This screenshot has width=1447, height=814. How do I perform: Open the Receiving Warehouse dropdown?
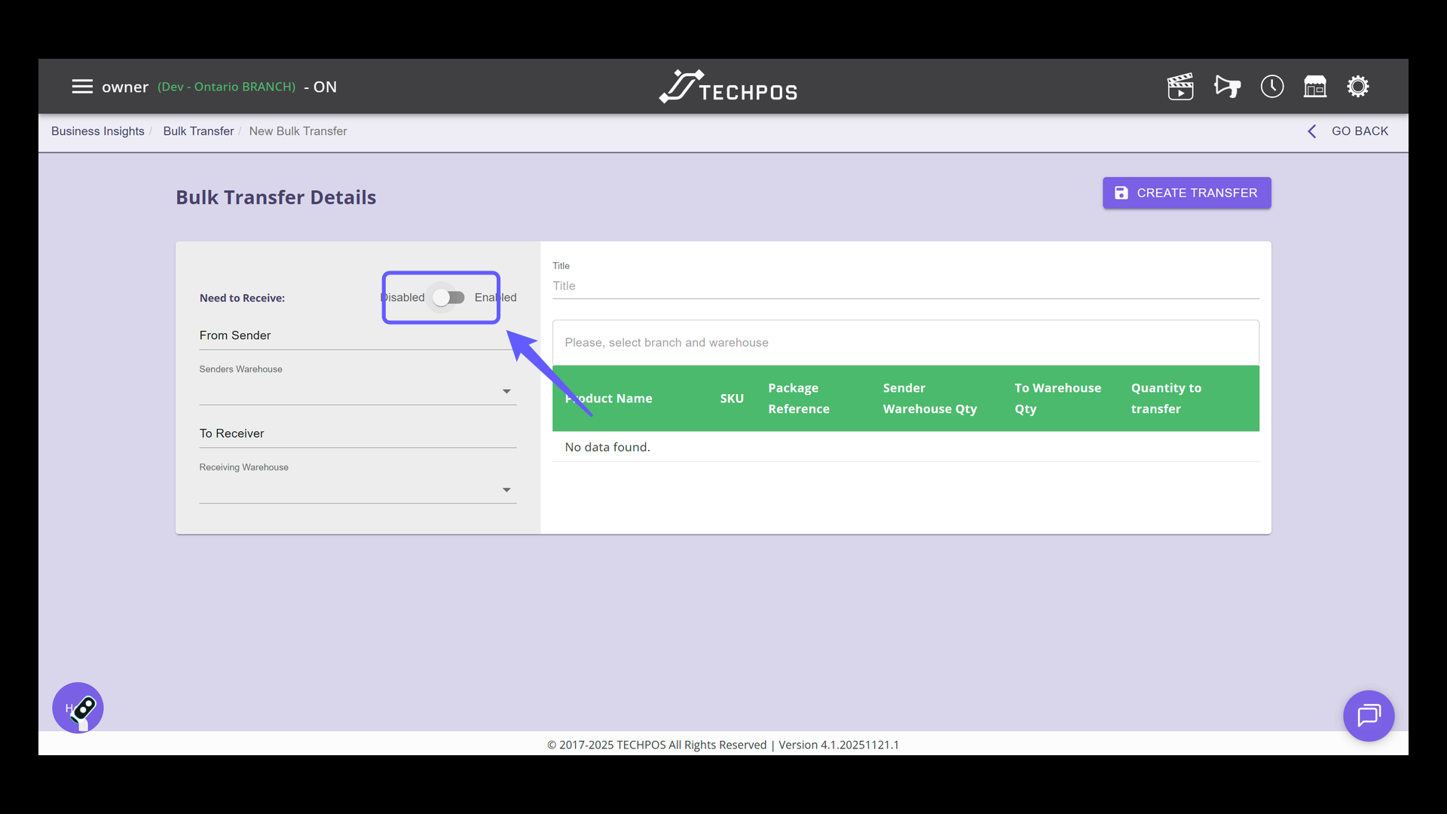click(x=506, y=489)
